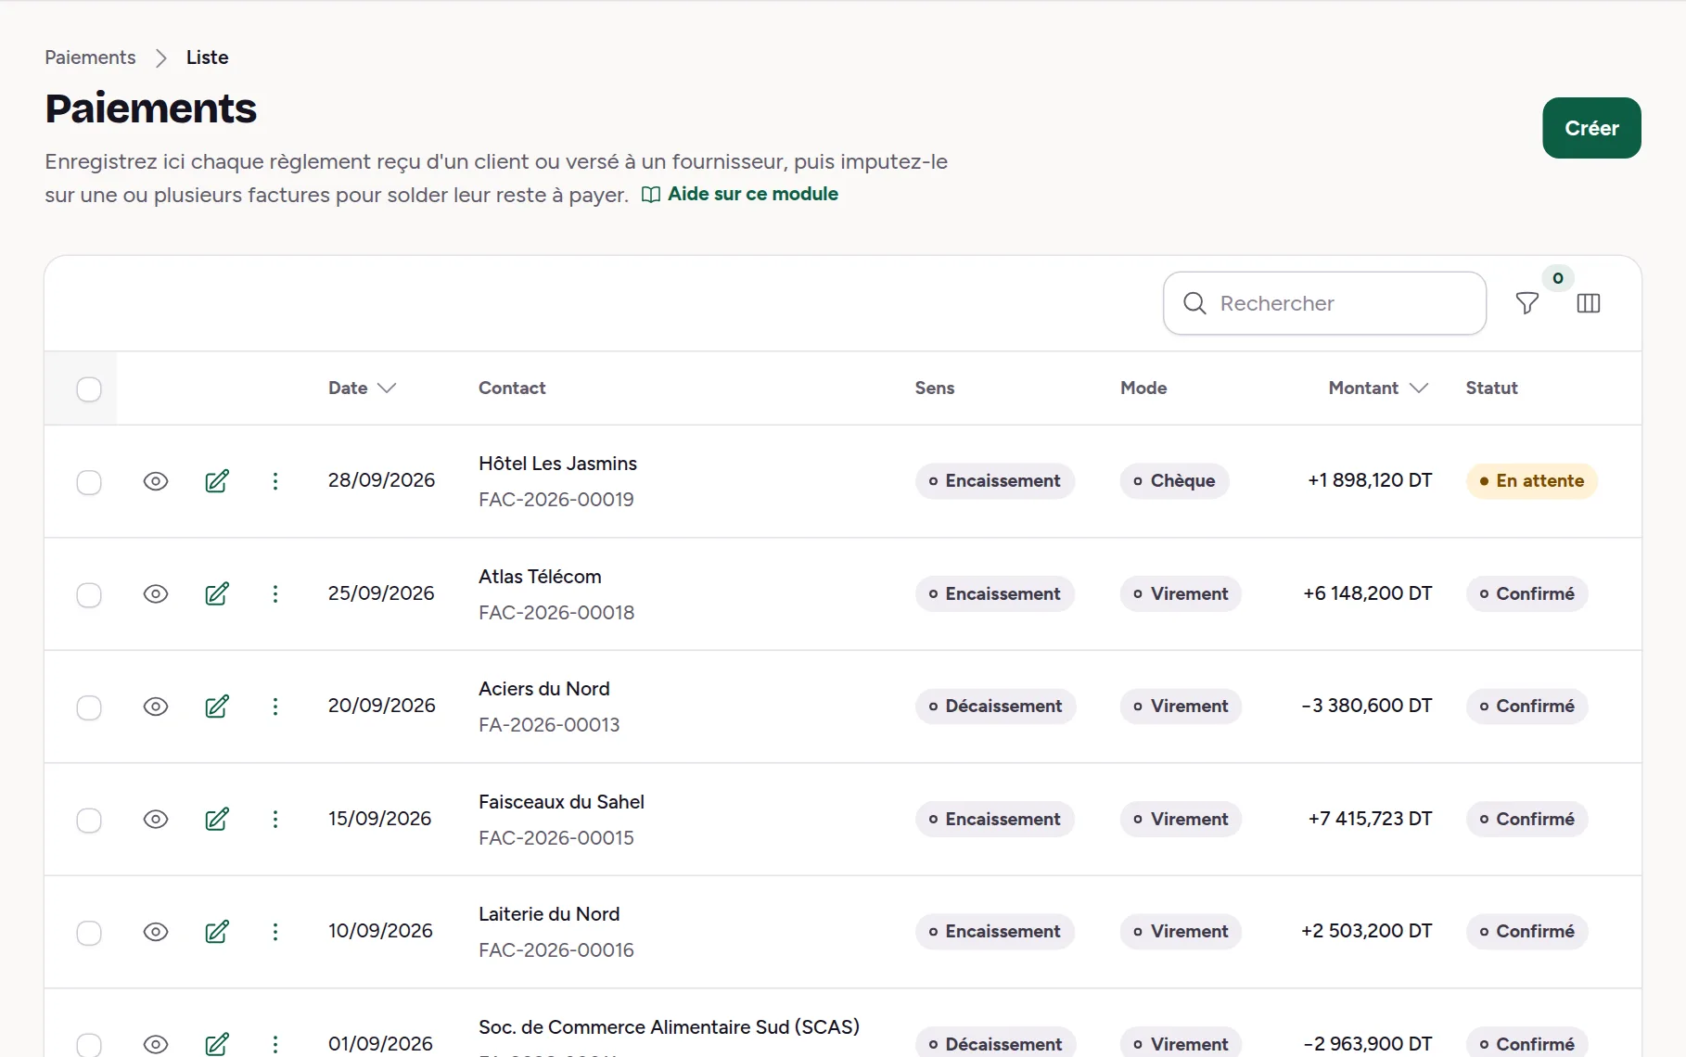Open Aide sur ce module link
This screenshot has width=1686, height=1057.
click(x=740, y=194)
